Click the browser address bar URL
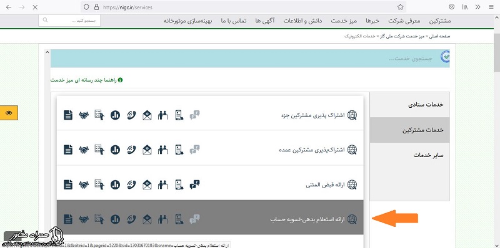Screen dimensions: 500x248 tap(127, 7)
